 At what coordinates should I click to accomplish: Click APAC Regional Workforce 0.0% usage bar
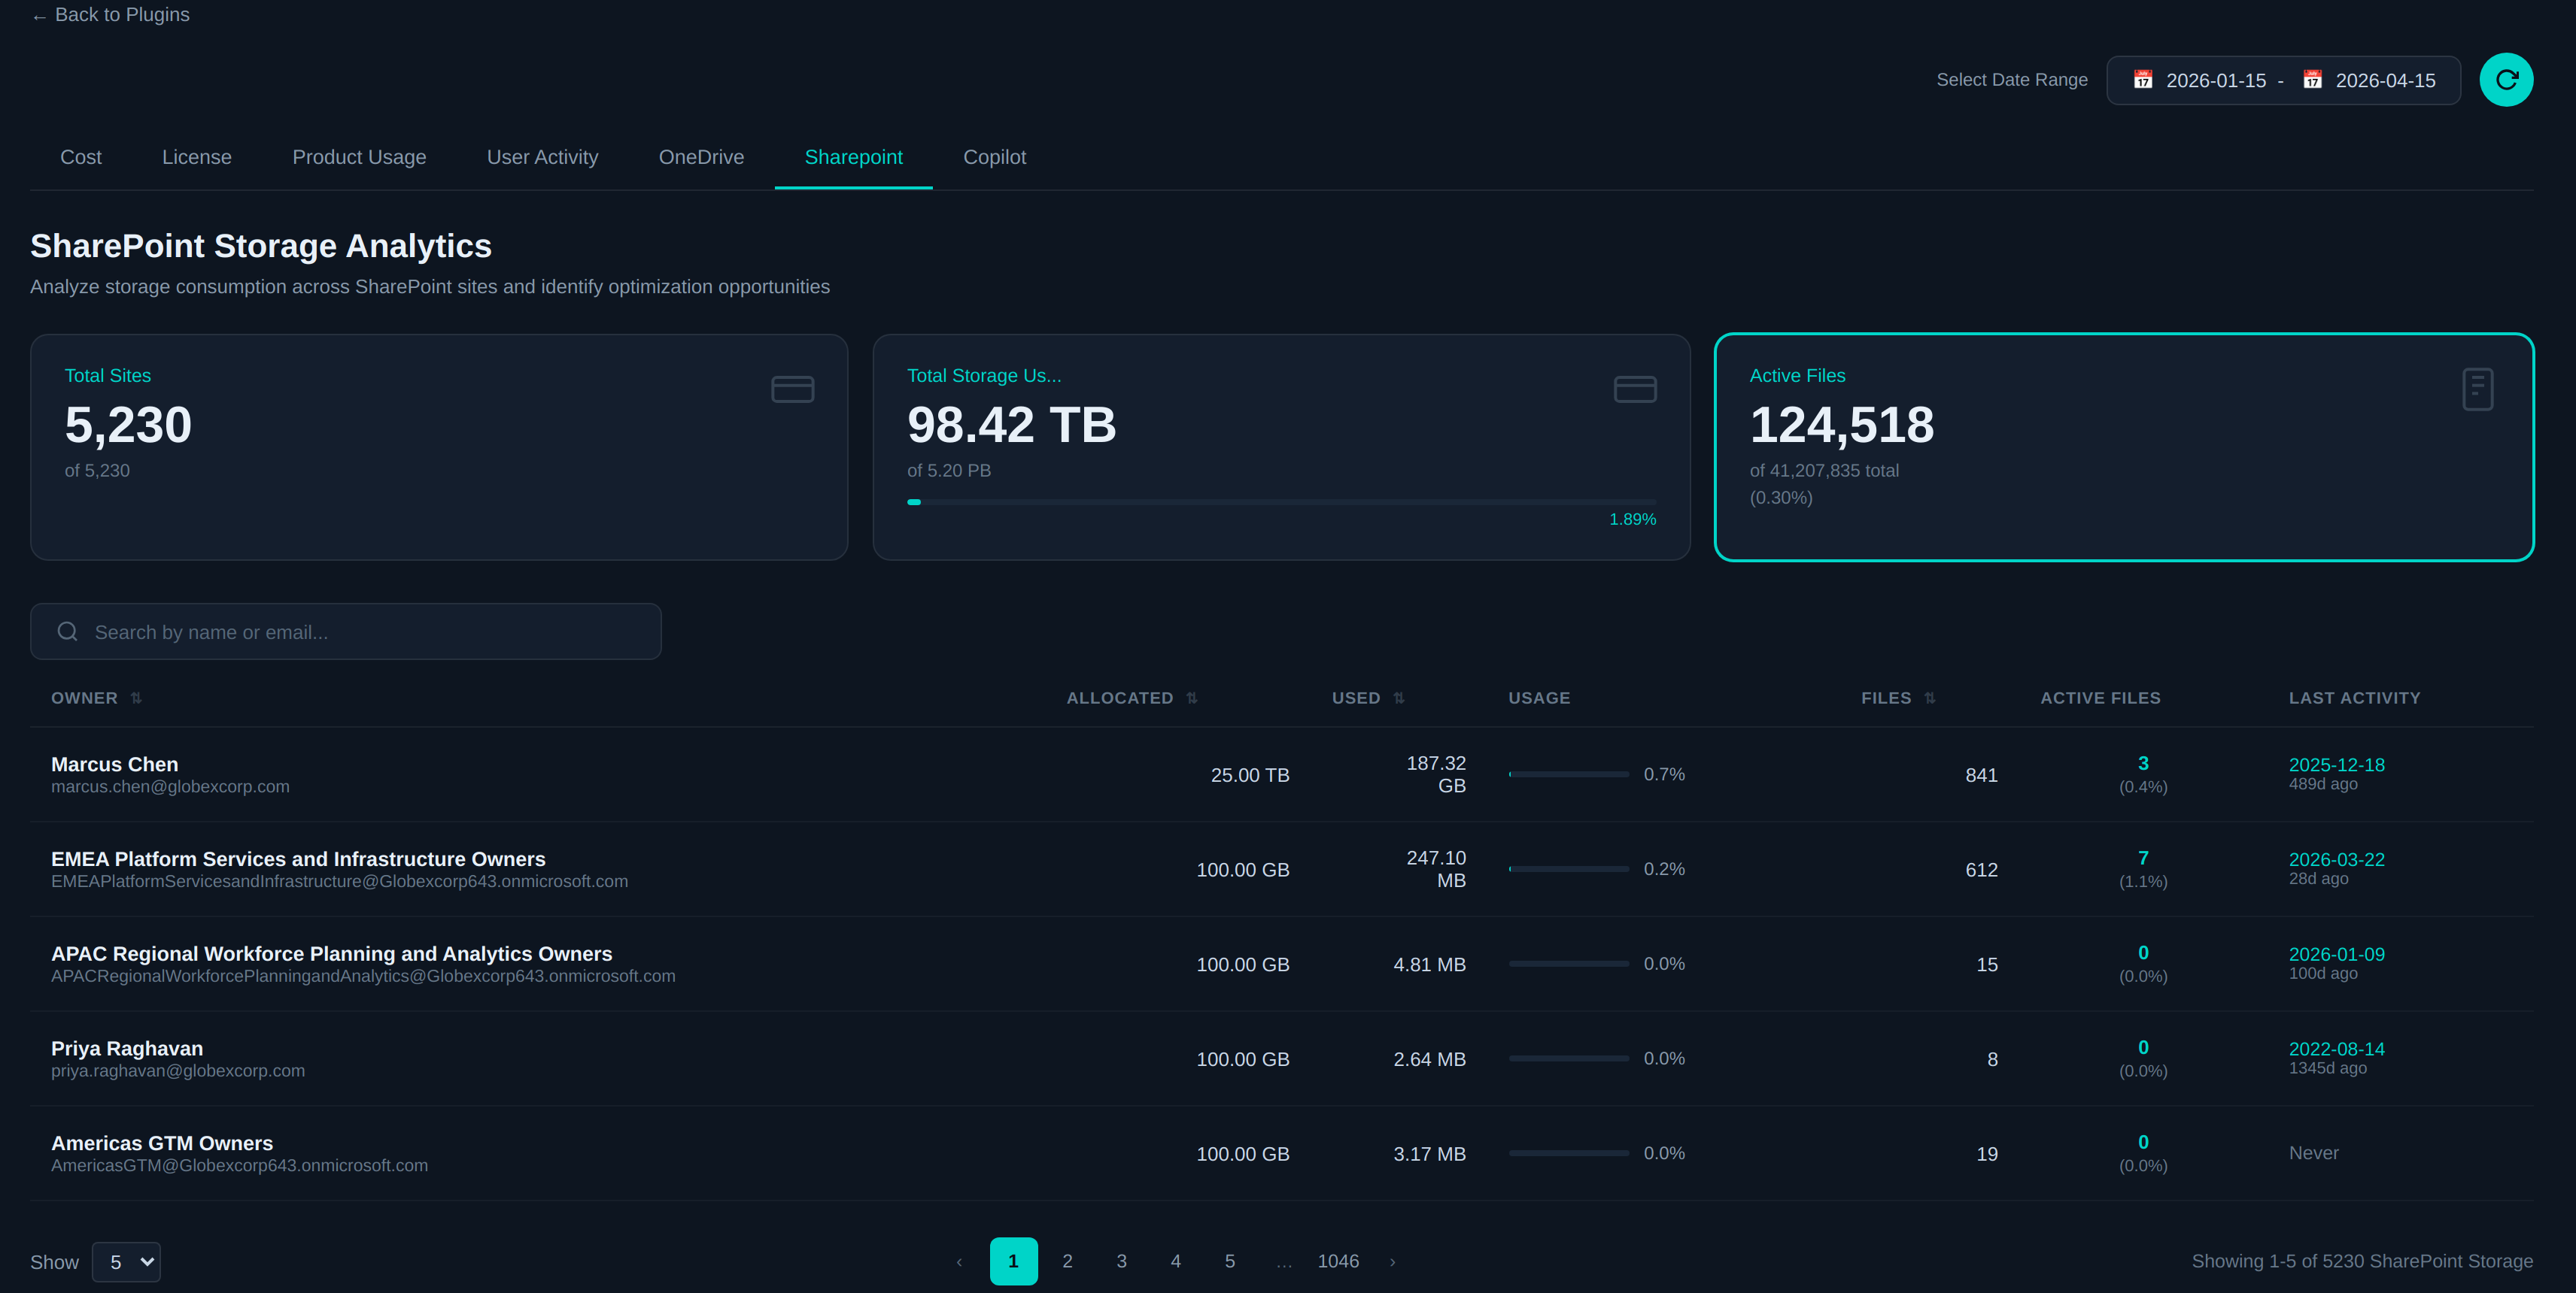pyautogui.click(x=1569, y=964)
